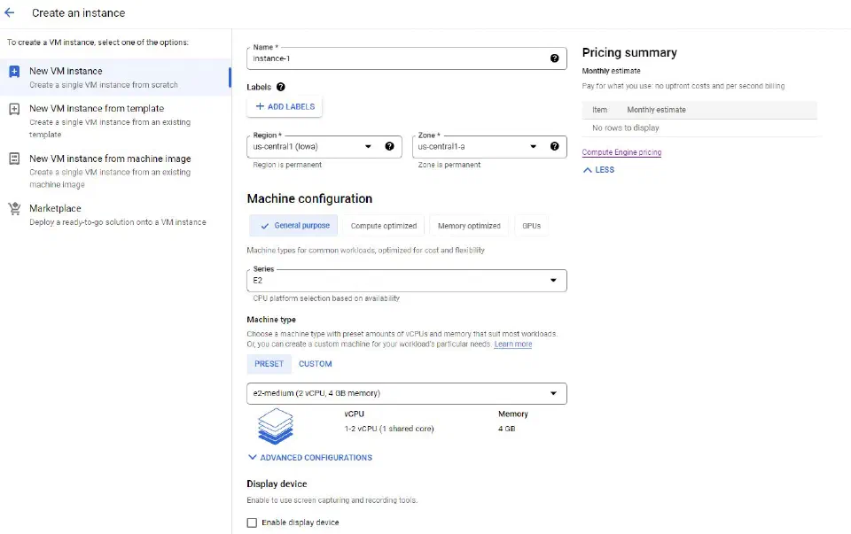Open the e2-medium machine type dropdown
851x534 pixels.
[407, 393]
